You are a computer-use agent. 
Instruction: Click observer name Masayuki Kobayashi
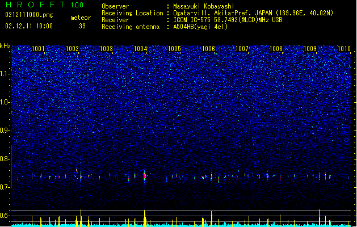pyautogui.click(x=204, y=6)
